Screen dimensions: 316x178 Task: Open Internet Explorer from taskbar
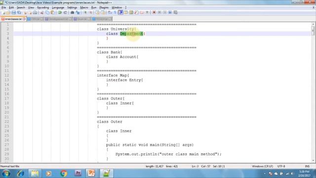20,174
